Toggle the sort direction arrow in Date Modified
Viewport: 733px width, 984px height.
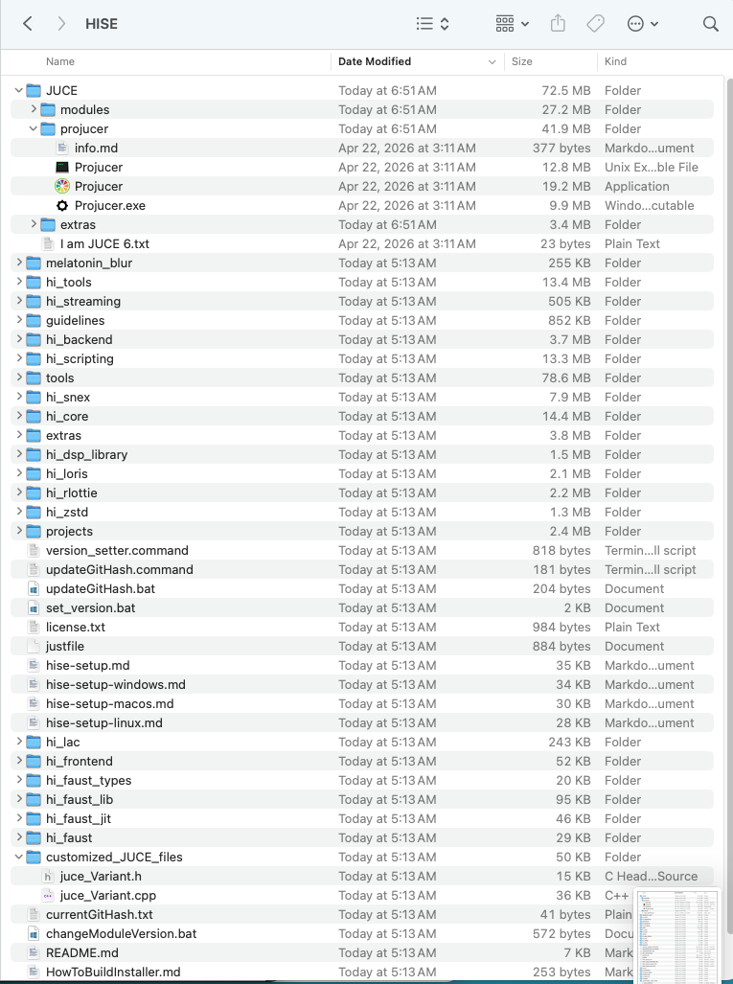coord(492,61)
